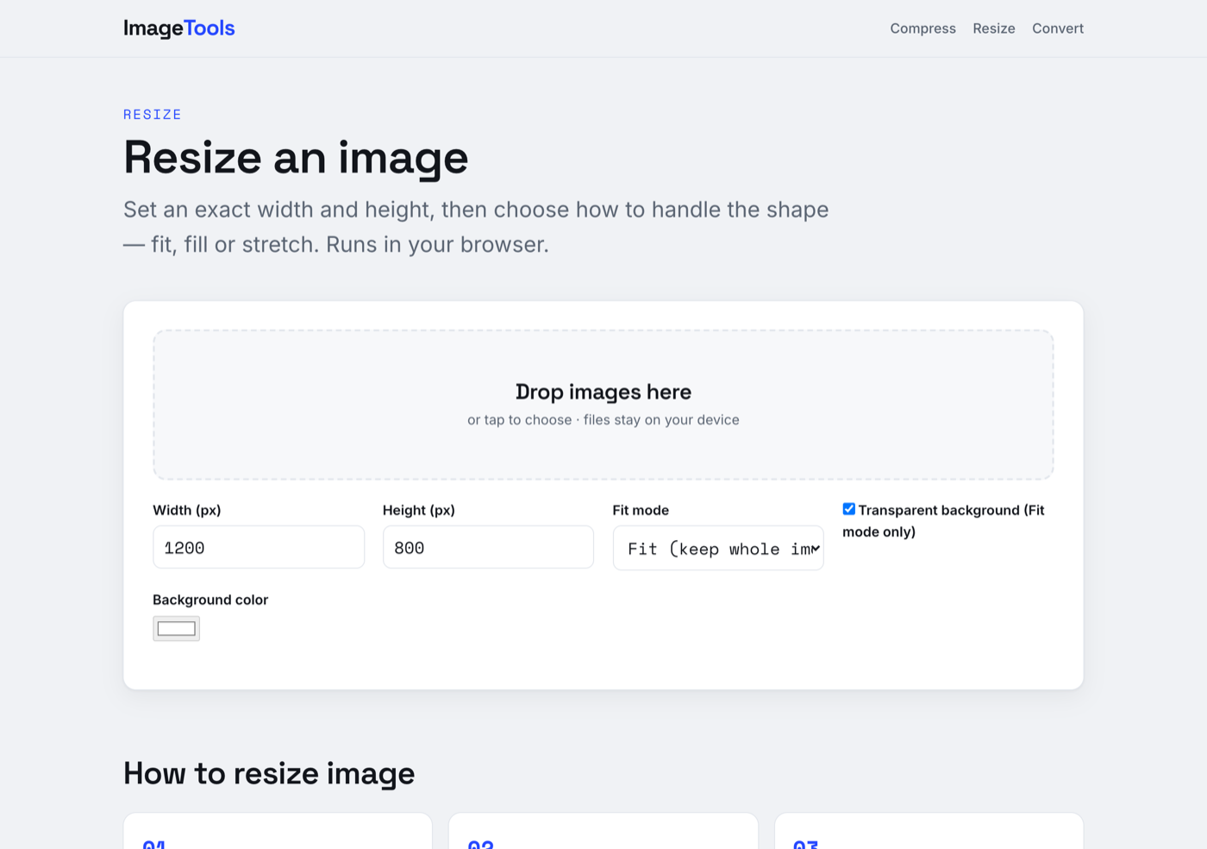Click the 'or tap to choose' helper text
Screen dimensions: 1207x849
[603, 420]
